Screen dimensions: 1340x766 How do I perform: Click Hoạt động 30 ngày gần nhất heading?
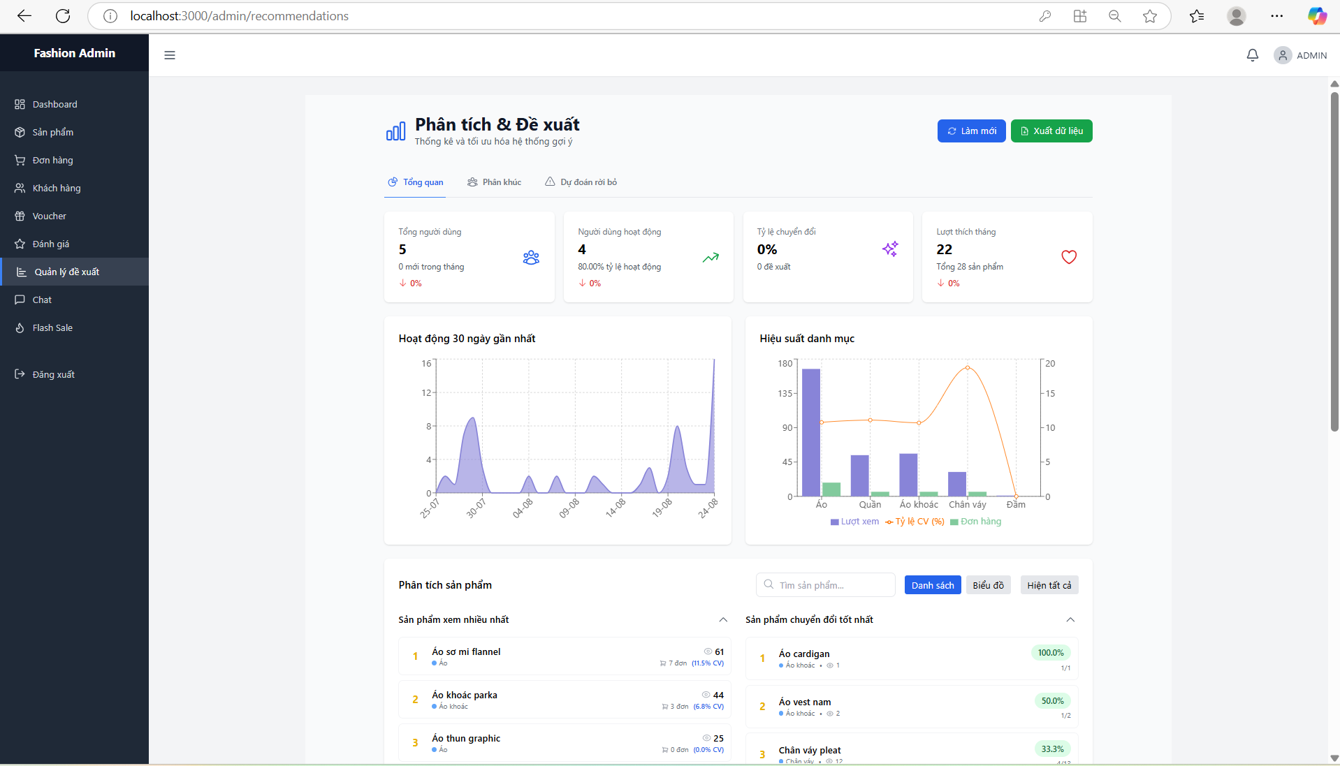click(467, 339)
